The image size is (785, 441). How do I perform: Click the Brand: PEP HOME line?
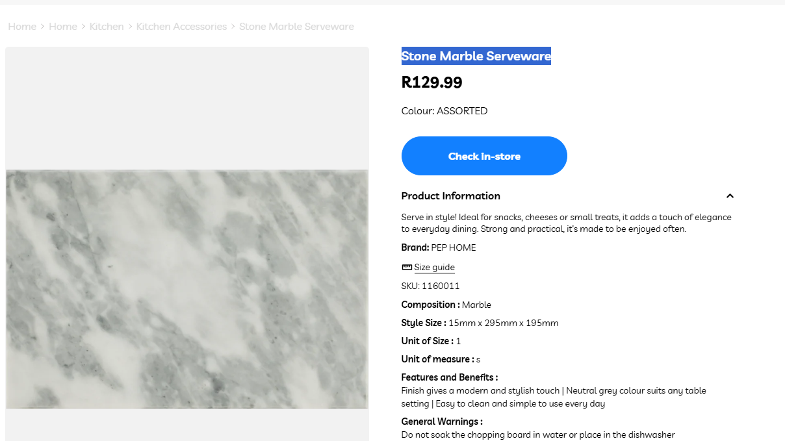tap(439, 247)
